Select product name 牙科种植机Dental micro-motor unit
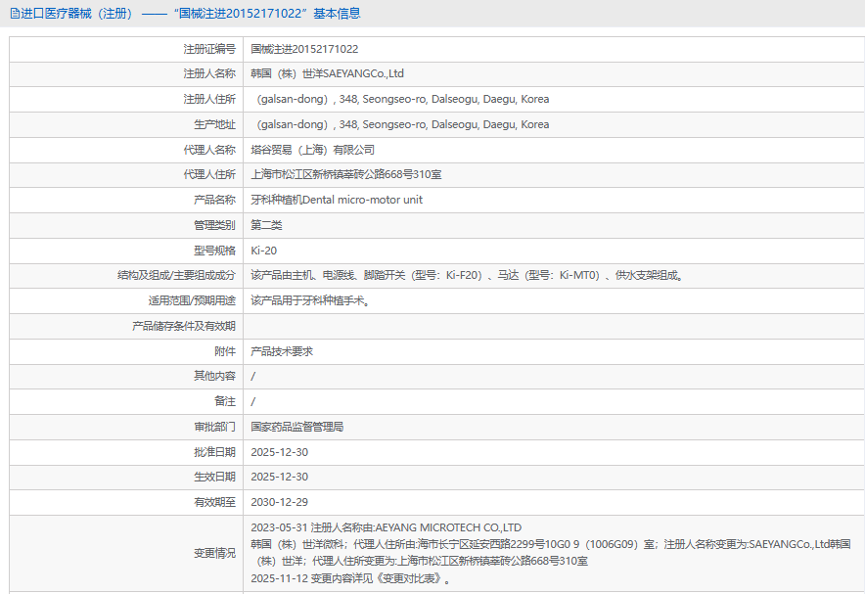 point(337,200)
